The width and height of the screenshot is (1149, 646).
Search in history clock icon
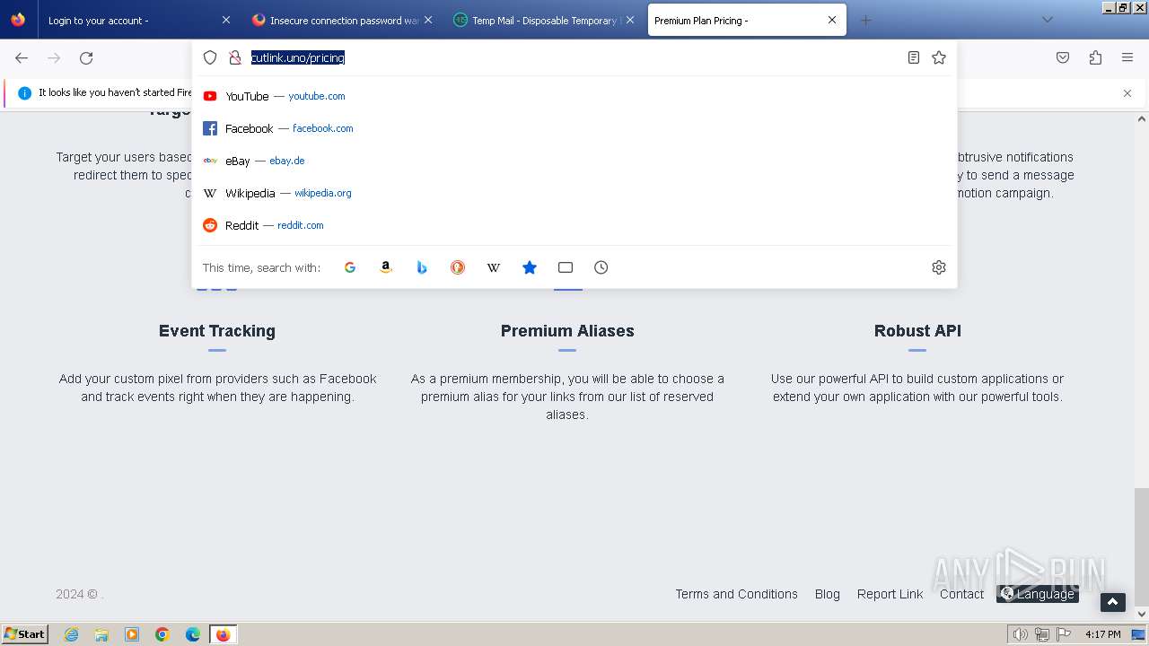tap(601, 267)
